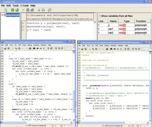The width and height of the screenshot is (152, 127).
Task: Click Open folder icon in right editor window
Action: coord(82,49)
